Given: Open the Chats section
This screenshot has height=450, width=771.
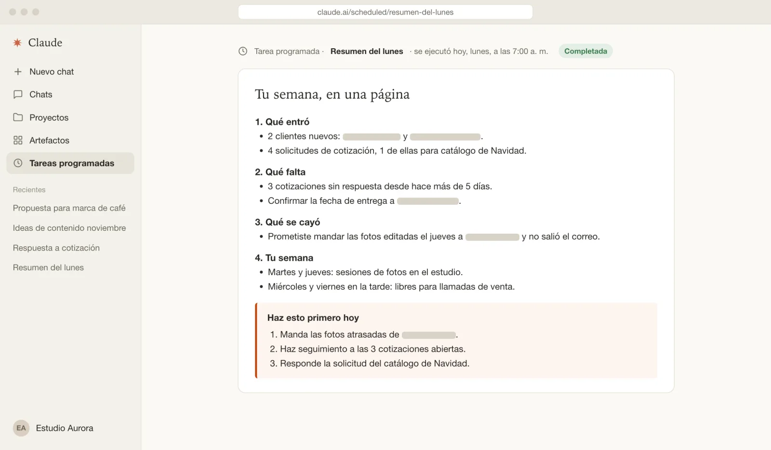Looking at the screenshot, I should point(70,94).
